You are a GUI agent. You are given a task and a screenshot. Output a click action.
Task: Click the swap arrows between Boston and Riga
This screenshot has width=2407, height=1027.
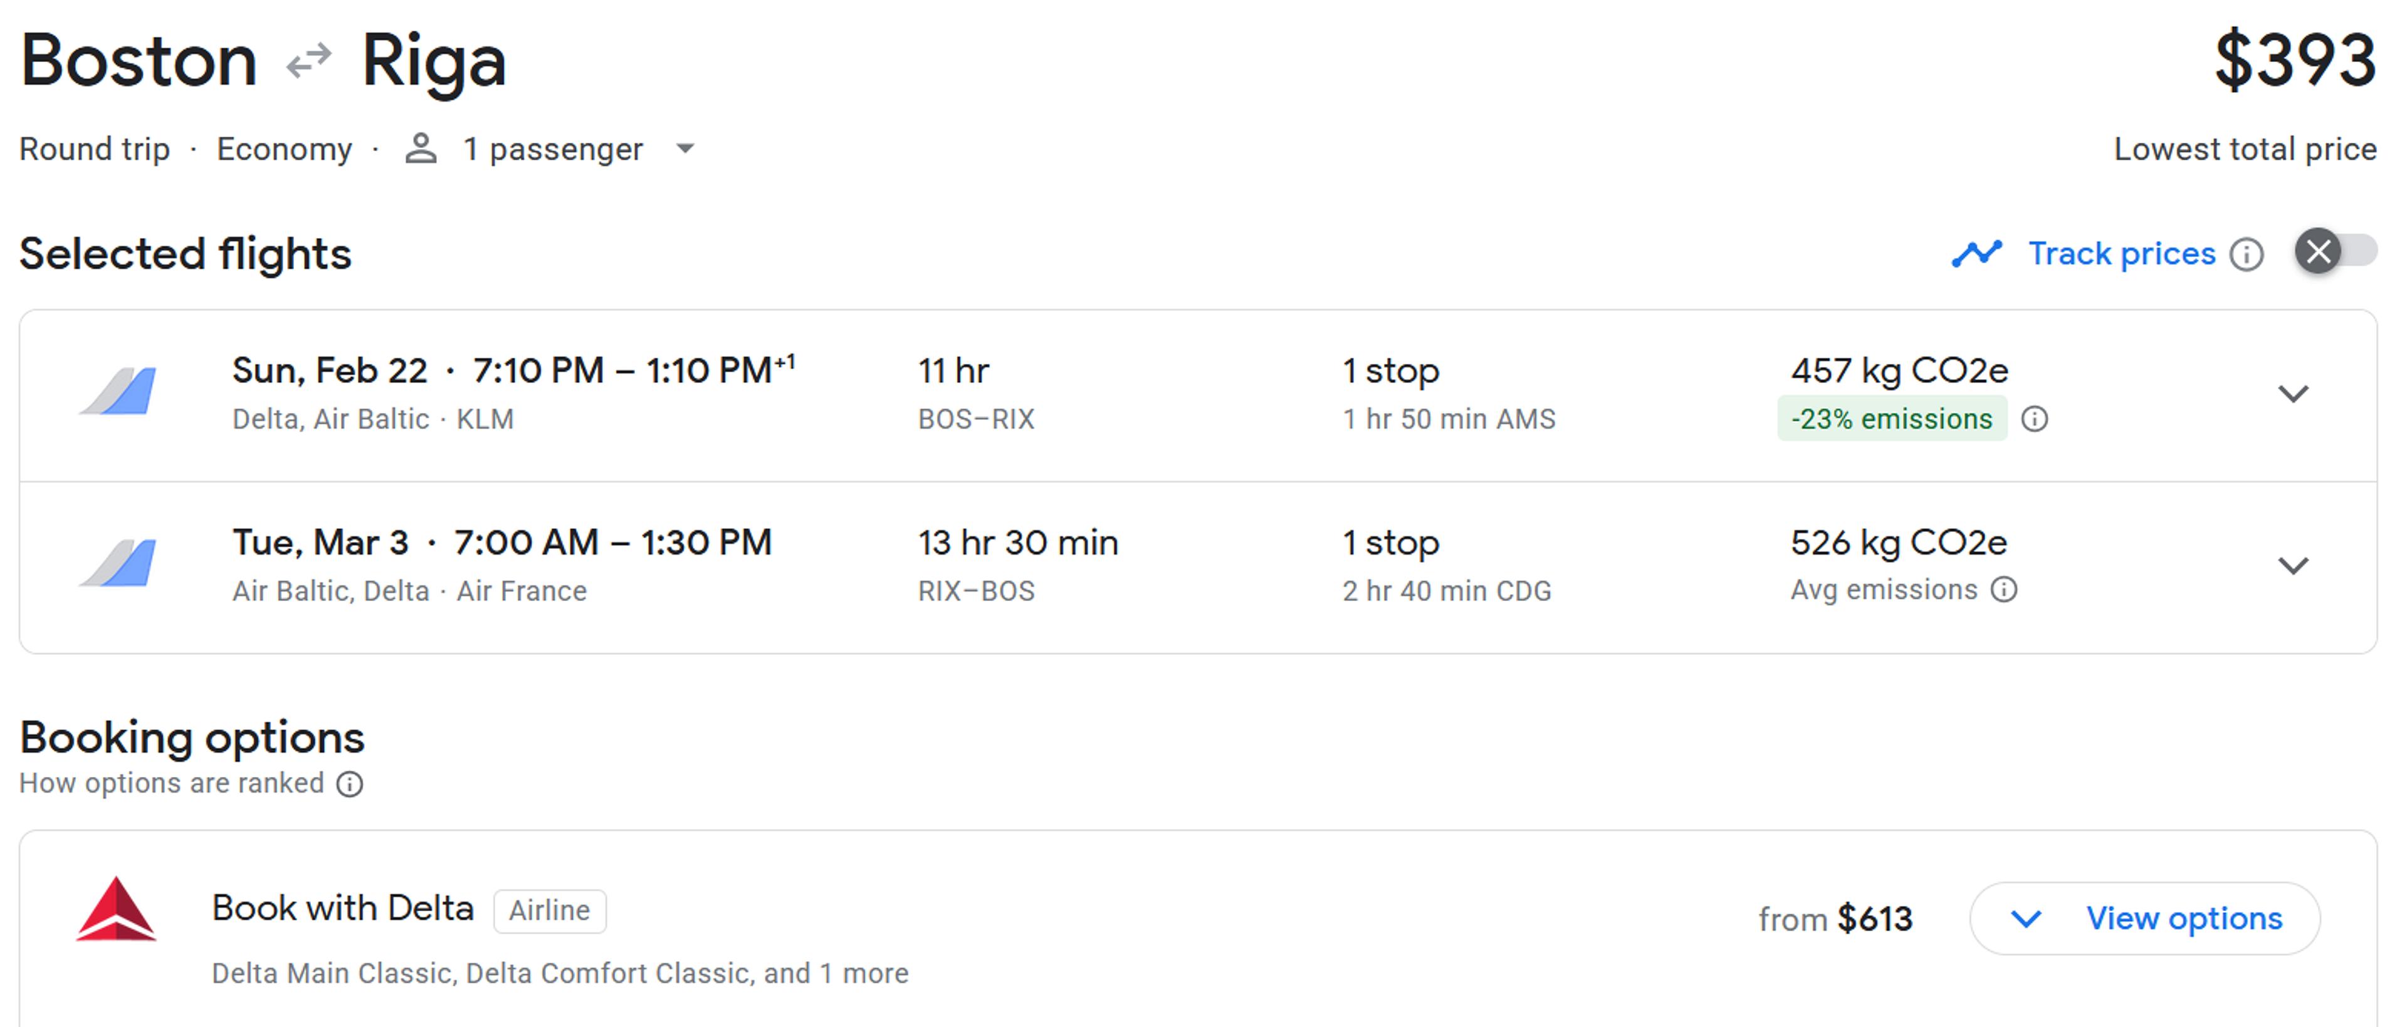pyautogui.click(x=308, y=61)
